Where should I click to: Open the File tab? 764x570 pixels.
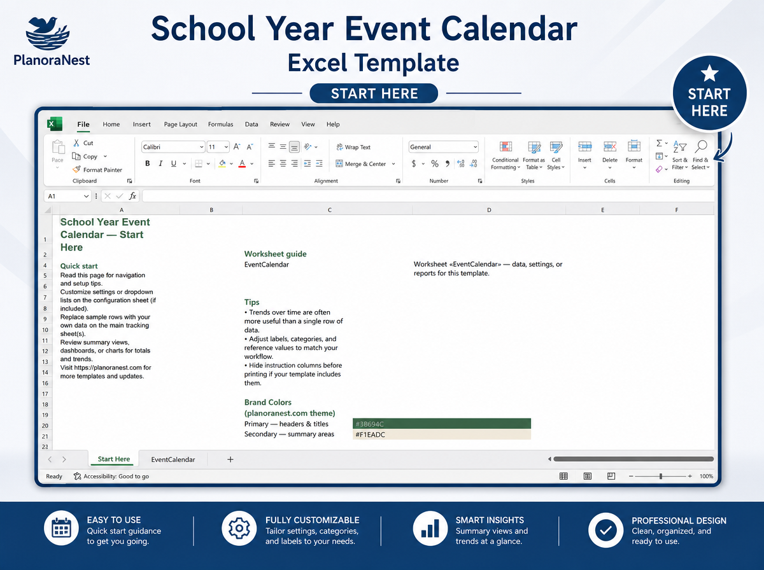pos(83,124)
